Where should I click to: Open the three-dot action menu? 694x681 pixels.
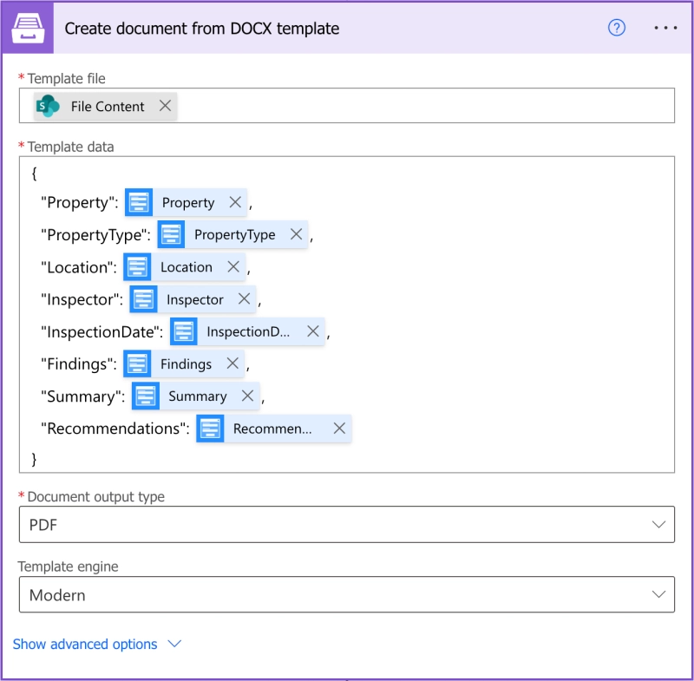click(665, 28)
